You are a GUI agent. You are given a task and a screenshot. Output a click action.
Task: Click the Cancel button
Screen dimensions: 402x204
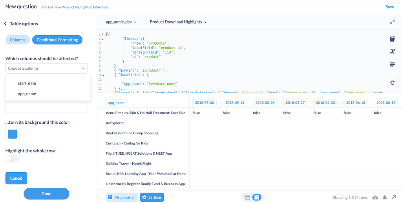click(16, 178)
